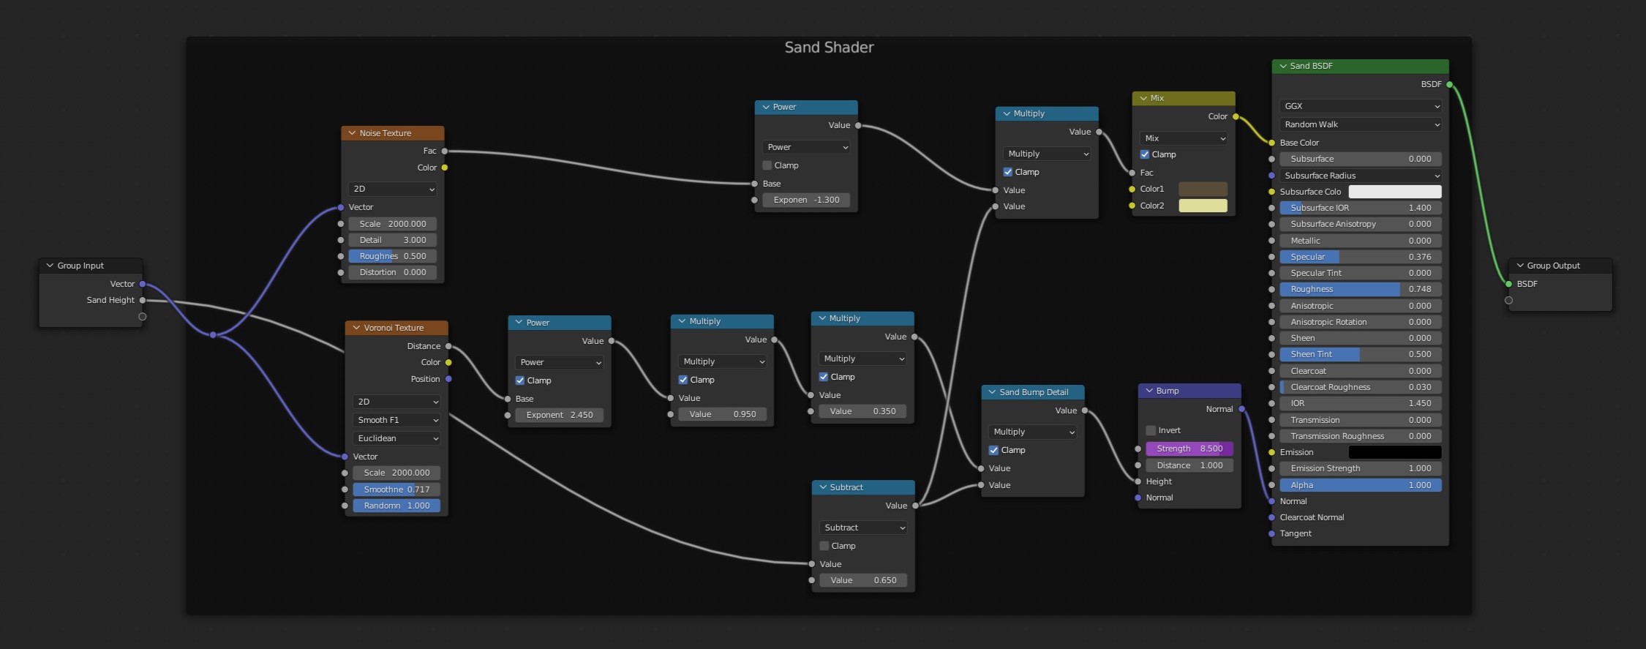Collapse the Group Input node
Image resolution: width=1646 pixels, height=649 pixels.
[x=50, y=266]
